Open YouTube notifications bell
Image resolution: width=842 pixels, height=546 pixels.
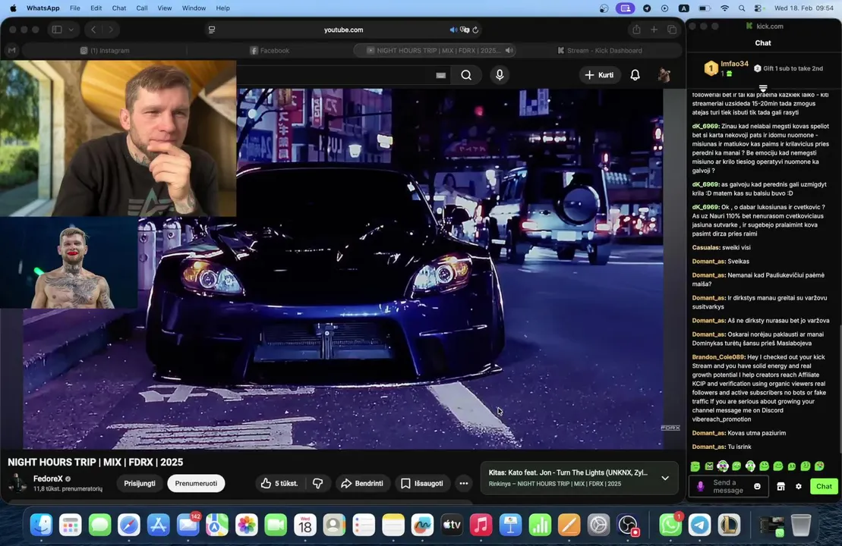[x=635, y=75]
